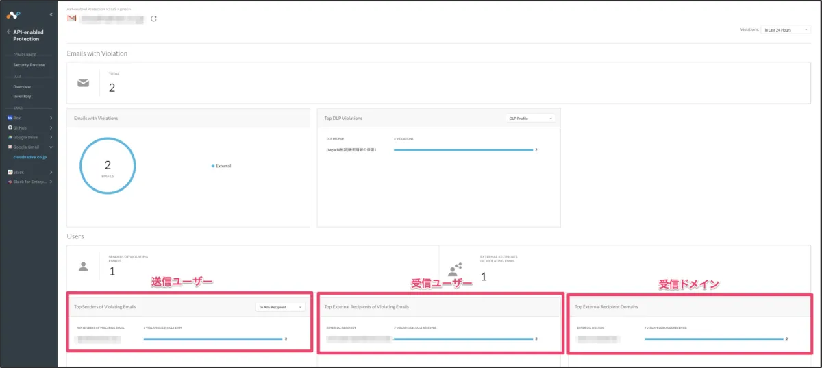Select Slack for Enterprise in the sidebar
Image resolution: width=822 pixels, height=368 pixels.
coord(29,182)
